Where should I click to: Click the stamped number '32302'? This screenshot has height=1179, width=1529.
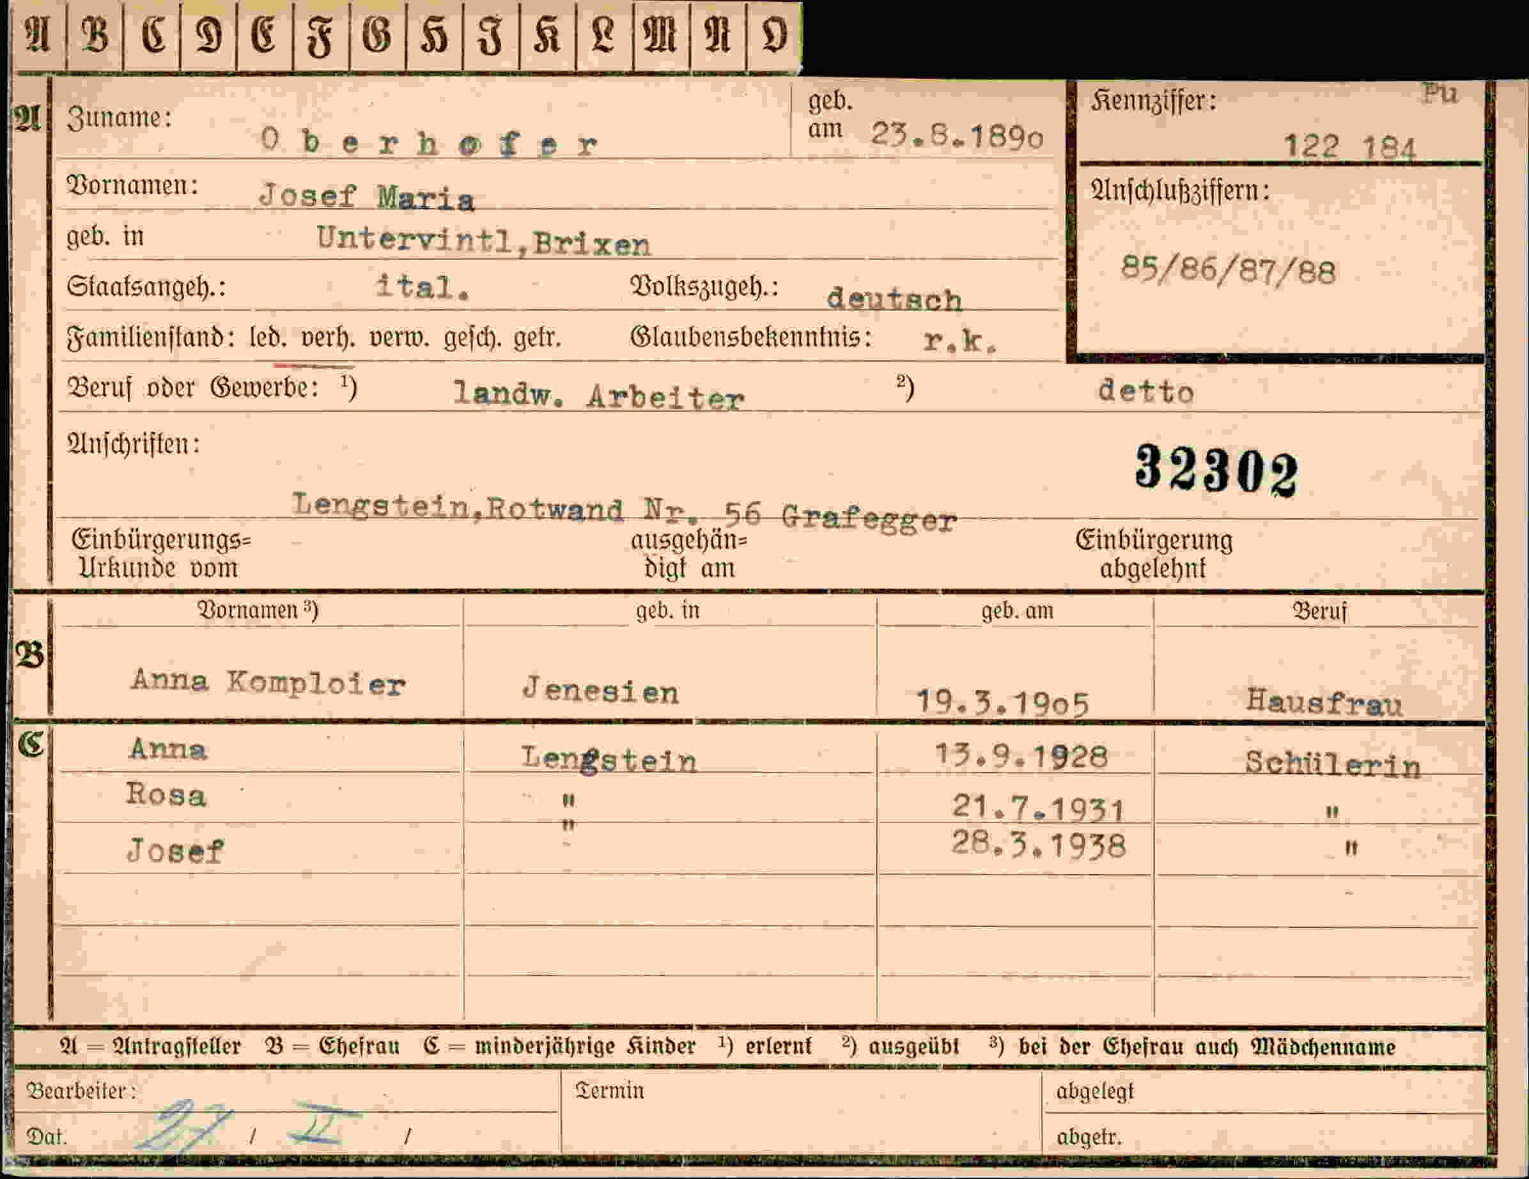(x=1216, y=471)
